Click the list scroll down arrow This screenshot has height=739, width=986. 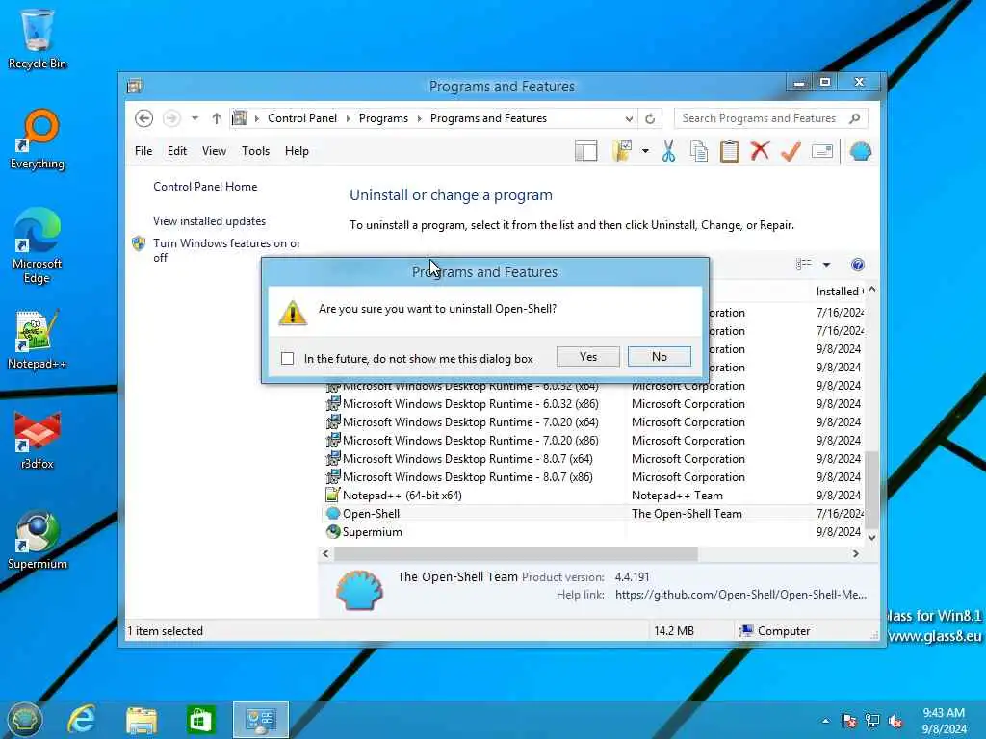[871, 537]
